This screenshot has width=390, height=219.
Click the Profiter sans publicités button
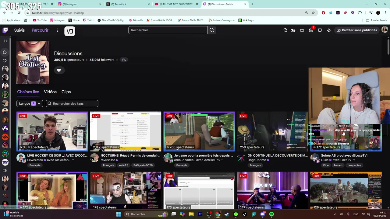pyautogui.click(x=356, y=30)
